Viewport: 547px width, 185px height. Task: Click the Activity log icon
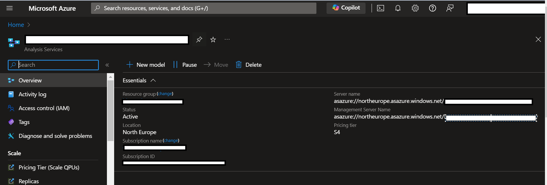click(x=11, y=94)
